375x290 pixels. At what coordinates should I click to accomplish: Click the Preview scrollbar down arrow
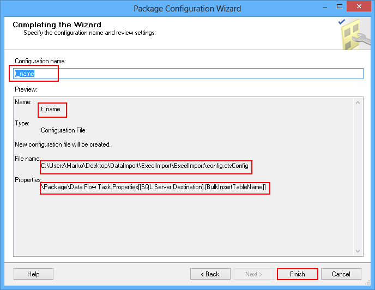click(358, 251)
